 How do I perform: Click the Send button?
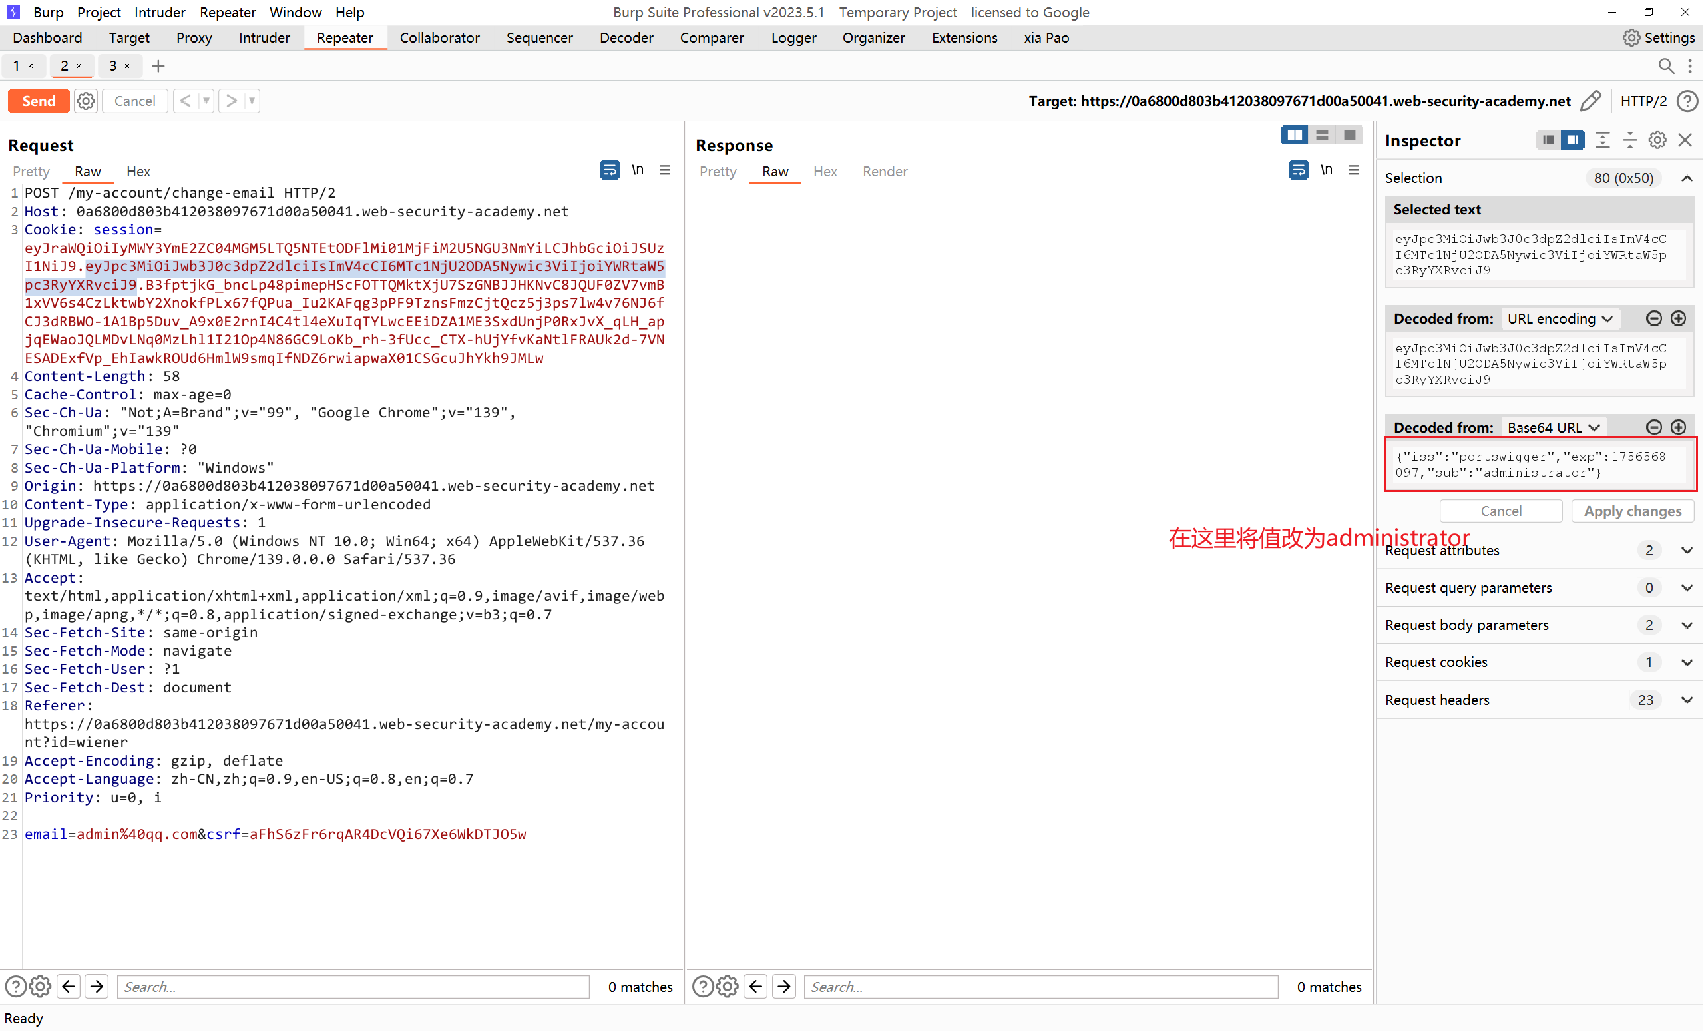(x=39, y=101)
